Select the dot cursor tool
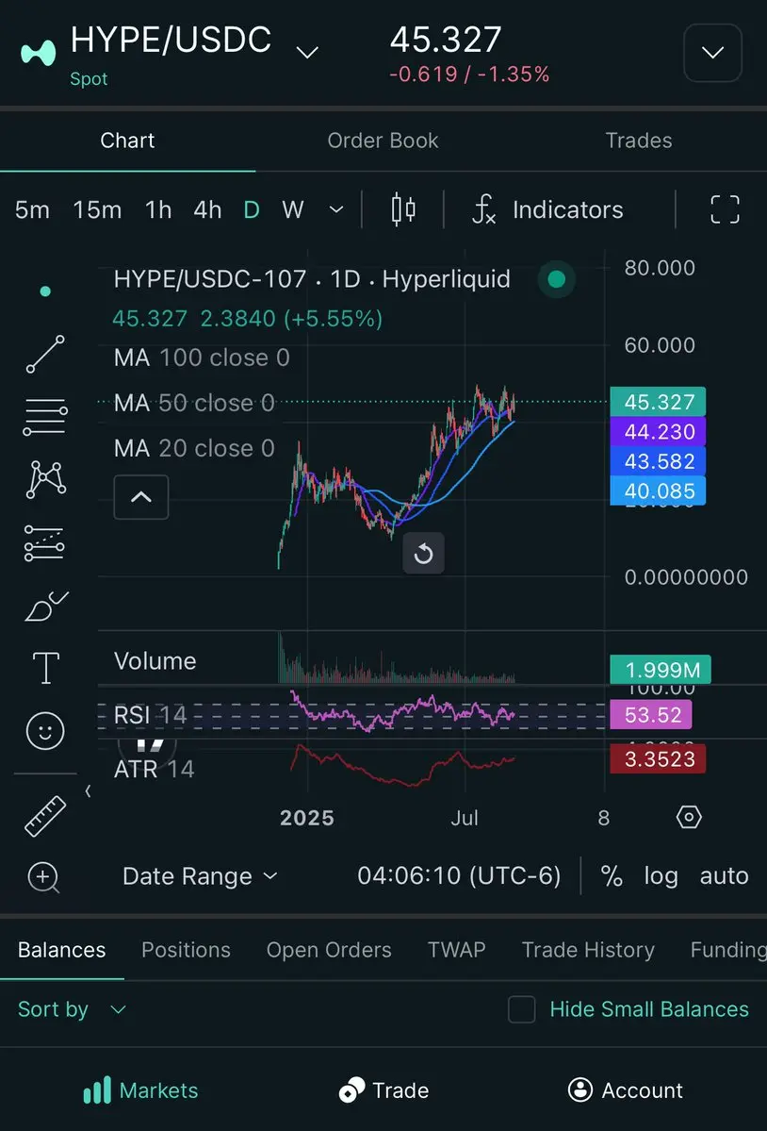 coord(45,291)
